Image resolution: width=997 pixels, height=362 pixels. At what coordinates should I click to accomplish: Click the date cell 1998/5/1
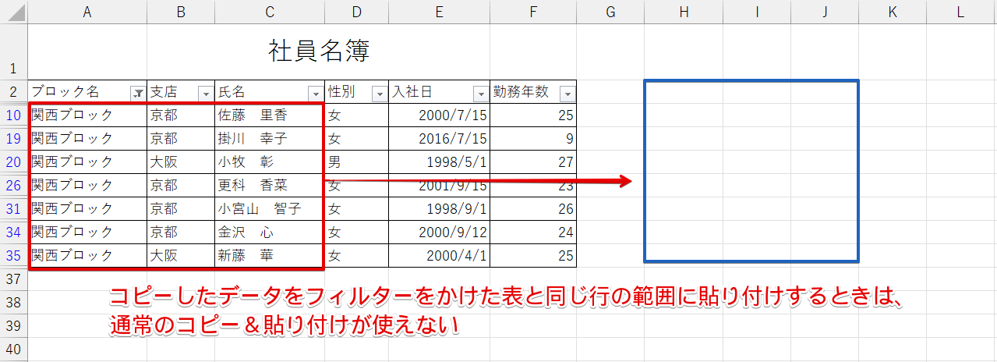(x=439, y=162)
